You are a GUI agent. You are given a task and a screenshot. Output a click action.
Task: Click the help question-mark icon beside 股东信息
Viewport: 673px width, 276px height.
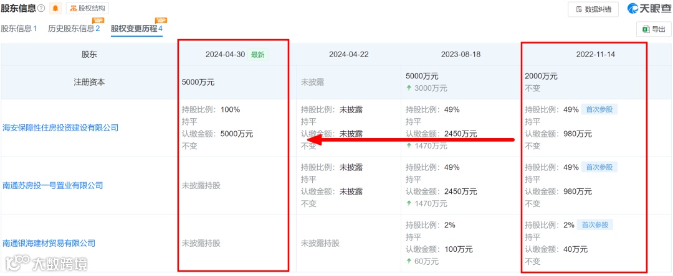coord(41,8)
